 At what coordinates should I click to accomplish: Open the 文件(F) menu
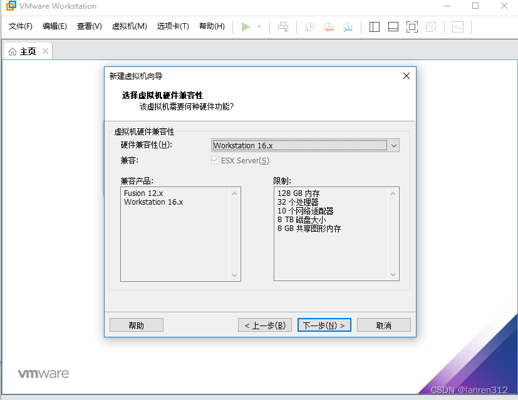coord(21,26)
